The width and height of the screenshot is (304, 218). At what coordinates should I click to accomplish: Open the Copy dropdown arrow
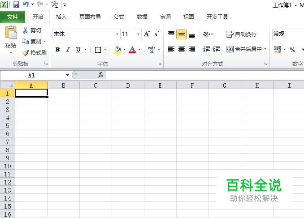[44, 42]
